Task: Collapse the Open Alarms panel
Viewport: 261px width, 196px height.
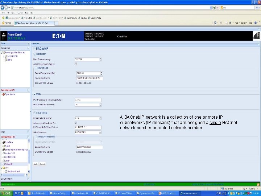Action: tap(28, 90)
